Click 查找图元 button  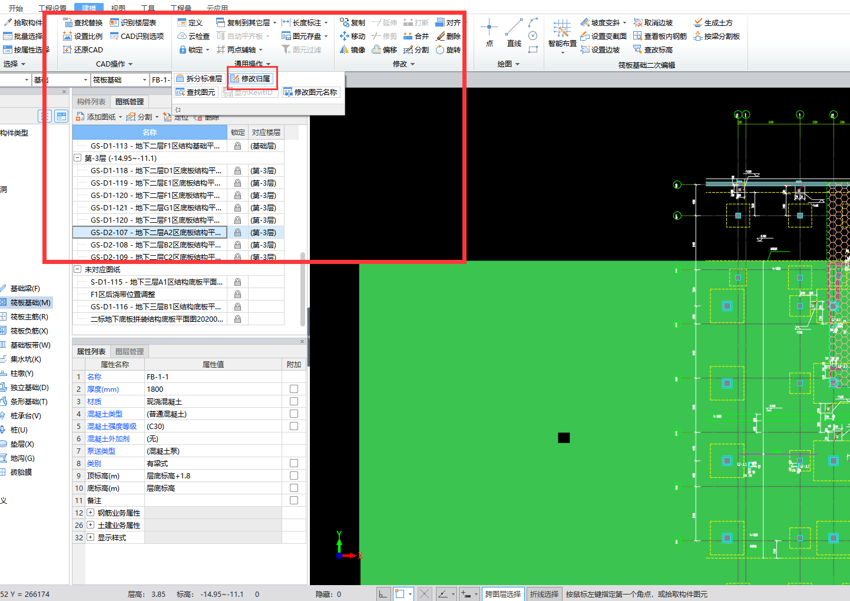(x=196, y=92)
